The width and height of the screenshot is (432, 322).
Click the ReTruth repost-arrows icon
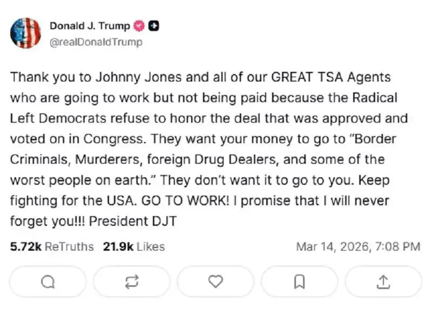[x=131, y=281]
